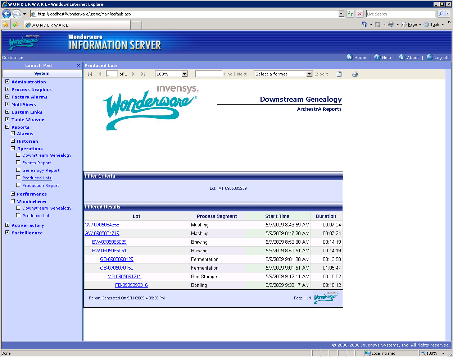Expand the Administration node
Image resolution: width=453 pixels, height=358 pixels.
pos(8,82)
